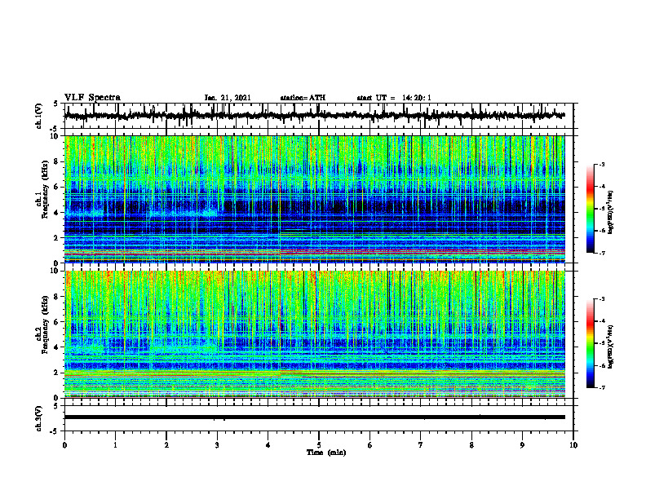Click the ch.1 frequency axis "8" tick label

tap(56, 161)
